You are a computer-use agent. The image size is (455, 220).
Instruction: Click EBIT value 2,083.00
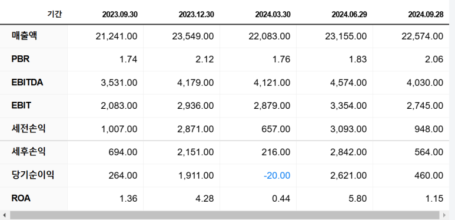(x=119, y=106)
